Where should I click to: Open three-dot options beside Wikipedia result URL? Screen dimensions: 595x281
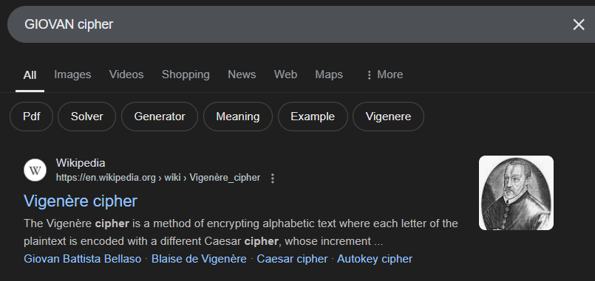point(273,178)
